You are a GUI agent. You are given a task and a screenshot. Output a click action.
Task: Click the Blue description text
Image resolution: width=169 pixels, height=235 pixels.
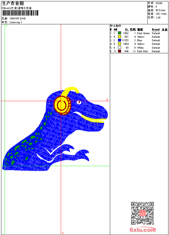pyautogui.click(x=139, y=40)
